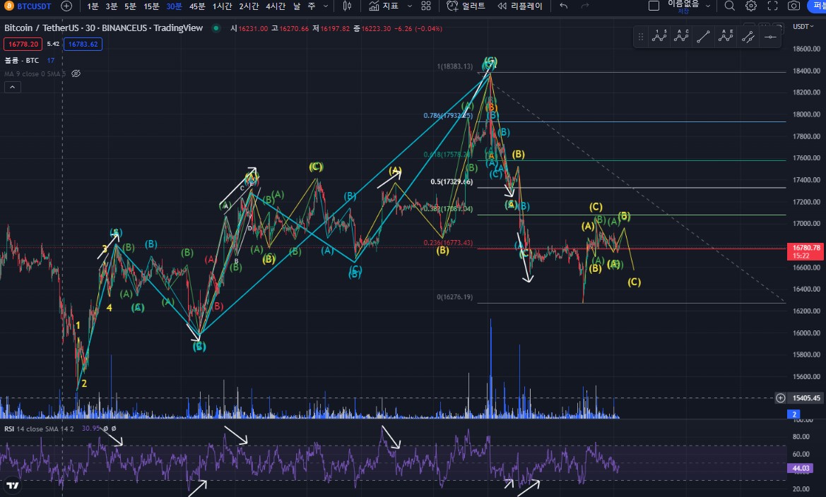Viewport: 826px width, 497px height.
Task: Click the single-chart layout square icon
Action: click(x=654, y=6)
